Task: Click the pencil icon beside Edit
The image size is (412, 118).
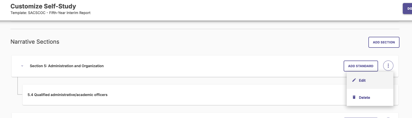Action: [x=354, y=80]
